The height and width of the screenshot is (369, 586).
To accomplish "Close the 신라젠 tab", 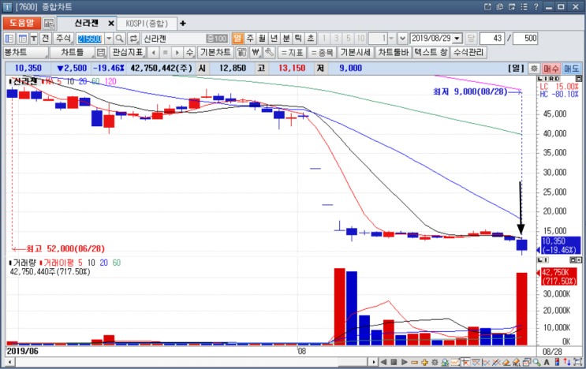I will pos(111,24).
